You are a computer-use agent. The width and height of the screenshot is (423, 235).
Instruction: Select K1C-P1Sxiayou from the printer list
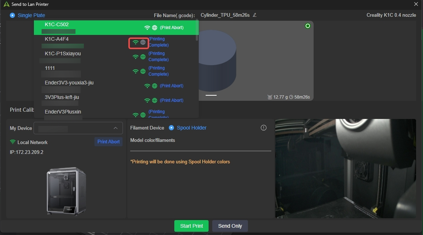click(x=63, y=54)
